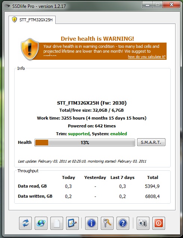Click total data read value 5394,9
183x238 pixels.
tap(152, 186)
